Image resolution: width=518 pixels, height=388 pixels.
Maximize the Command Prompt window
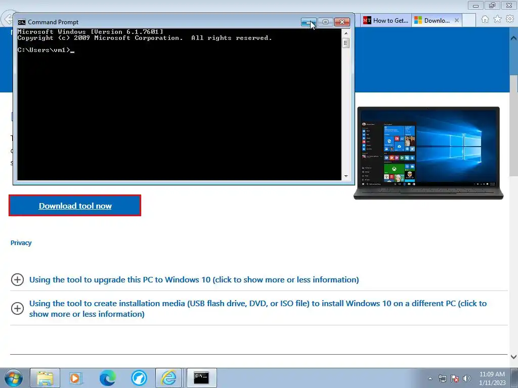tap(325, 22)
